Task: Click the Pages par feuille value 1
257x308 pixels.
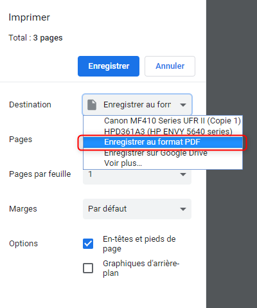Action: click(x=90, y=174)
